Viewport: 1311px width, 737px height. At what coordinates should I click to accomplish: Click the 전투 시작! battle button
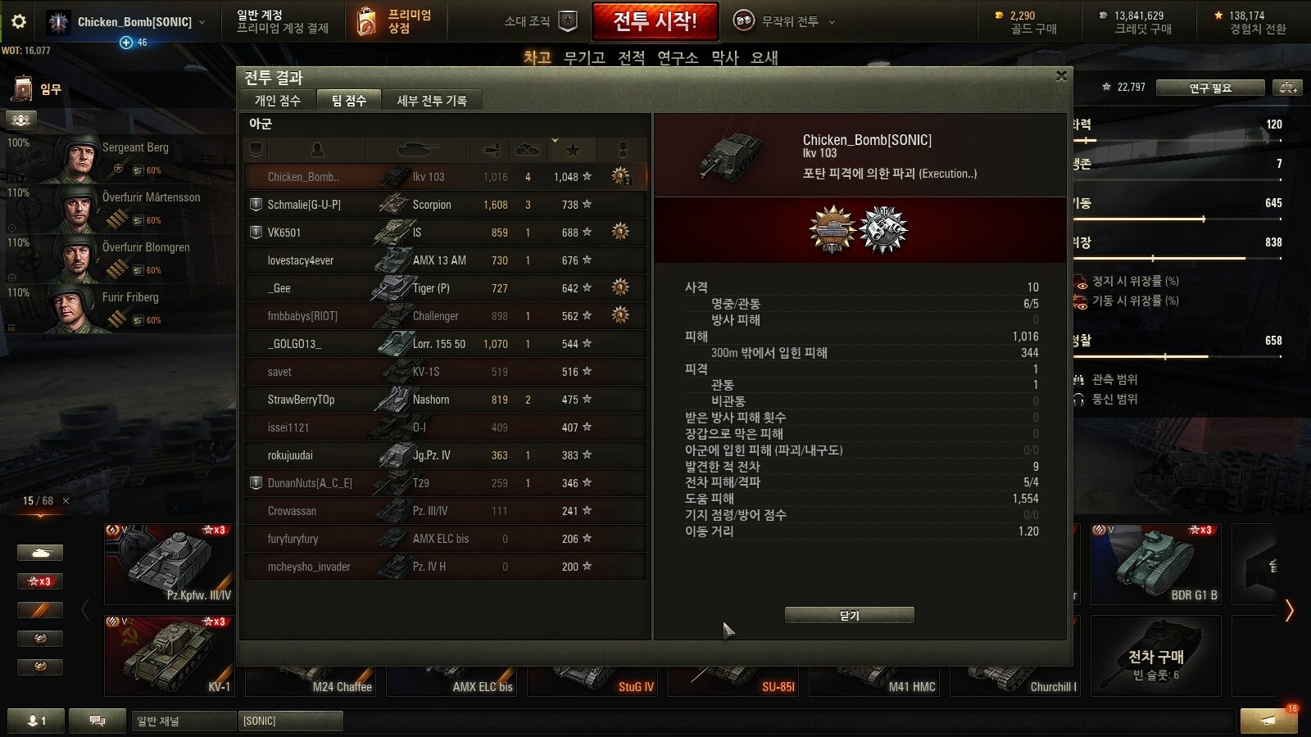pyautogui.click(x=655, y=21)
